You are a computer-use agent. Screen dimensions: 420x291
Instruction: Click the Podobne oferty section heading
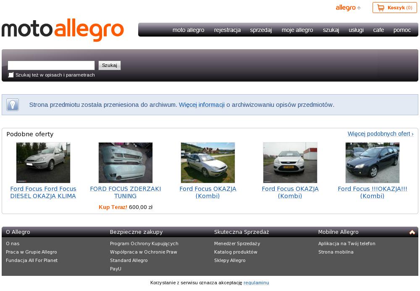[30, 134]
